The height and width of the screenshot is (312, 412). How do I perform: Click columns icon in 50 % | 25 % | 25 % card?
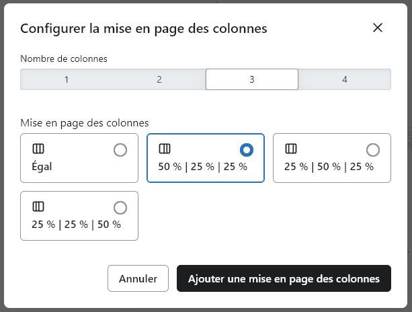click(165, 149)
